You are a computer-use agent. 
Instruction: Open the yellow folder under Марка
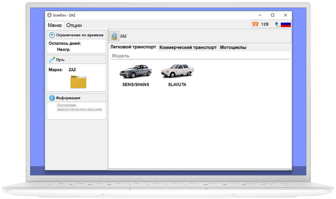(x=78, y=82)
